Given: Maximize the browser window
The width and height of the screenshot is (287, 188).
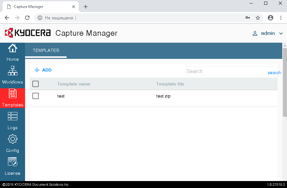Looking at the screenshot, I should pyautogui.click(x=266, y=3).
